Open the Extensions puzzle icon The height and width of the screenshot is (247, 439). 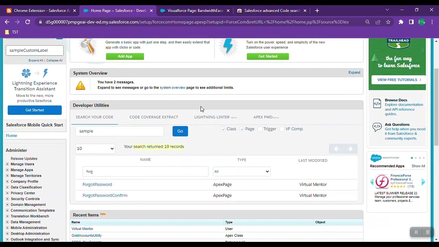point(401,22)
